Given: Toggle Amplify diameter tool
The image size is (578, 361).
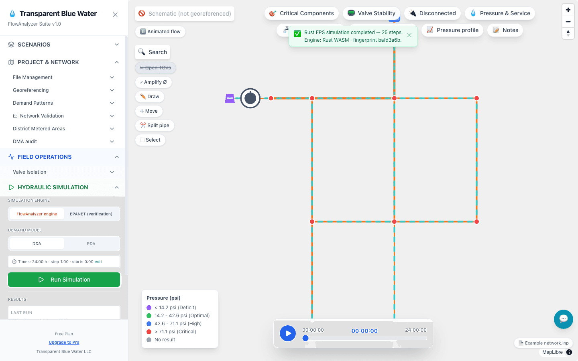Looking at the screenshot, I should click(153, 82).
